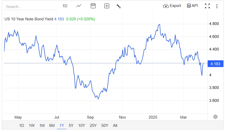Open the three-dot more options menu
The image size is (225, 132).
[217, 6]
